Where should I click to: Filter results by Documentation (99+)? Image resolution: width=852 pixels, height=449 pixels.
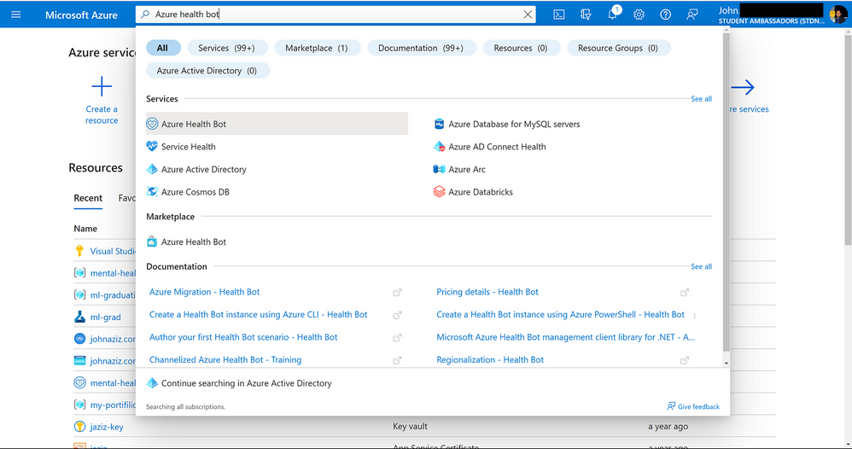(x=422, y=48)
